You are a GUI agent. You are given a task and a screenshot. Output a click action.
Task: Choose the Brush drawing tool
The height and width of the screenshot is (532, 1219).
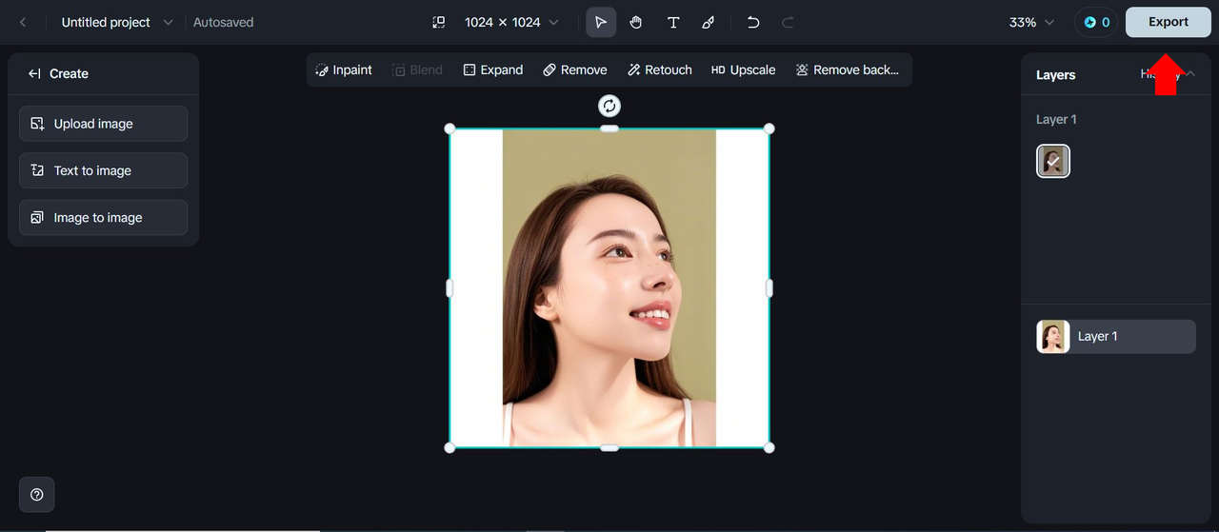click(x=709, y=22)
